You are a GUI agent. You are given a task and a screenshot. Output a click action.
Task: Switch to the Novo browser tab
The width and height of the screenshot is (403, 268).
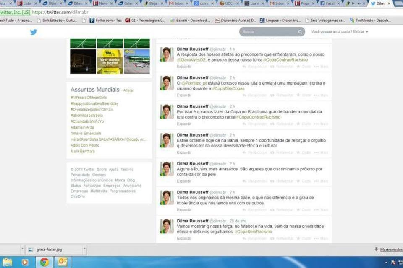(x=103, y=3)
